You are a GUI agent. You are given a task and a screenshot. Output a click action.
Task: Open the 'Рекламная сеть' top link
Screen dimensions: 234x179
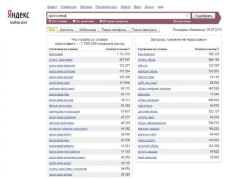pyautogui.click(x=106, y=7)
